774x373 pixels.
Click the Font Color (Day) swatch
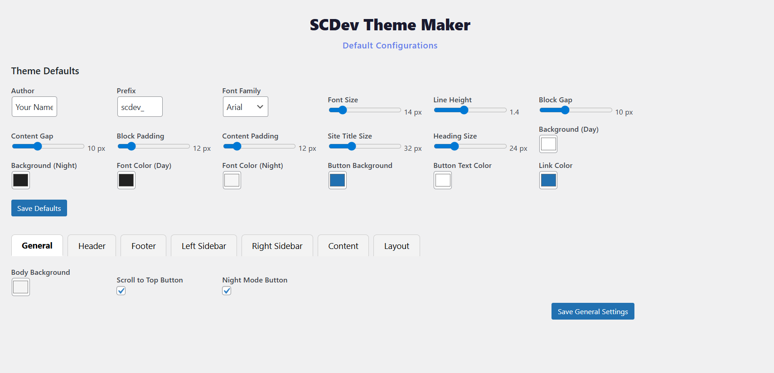click(126, 180)
